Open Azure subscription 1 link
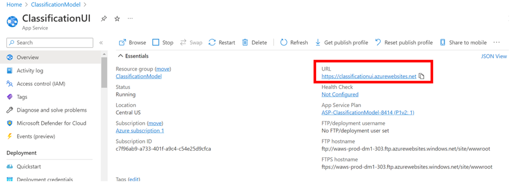 point(140,130)
